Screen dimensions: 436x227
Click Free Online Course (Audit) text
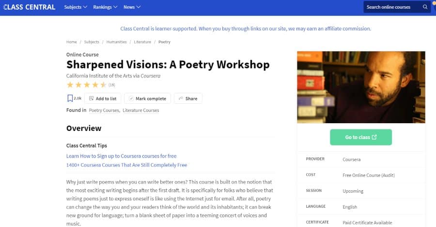(369, 175)
